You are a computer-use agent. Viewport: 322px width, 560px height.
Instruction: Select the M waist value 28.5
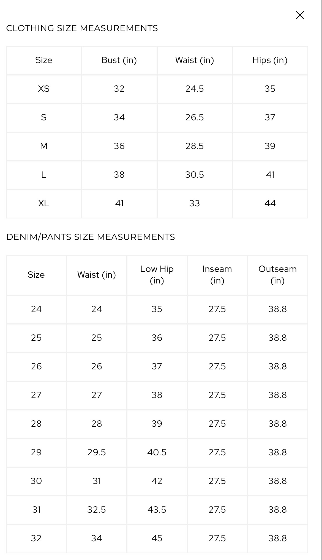click(195, 146)
